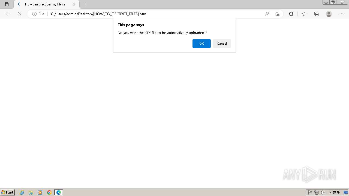
Task: Open File Explorer from the taskbar
Action: (31, 192)
